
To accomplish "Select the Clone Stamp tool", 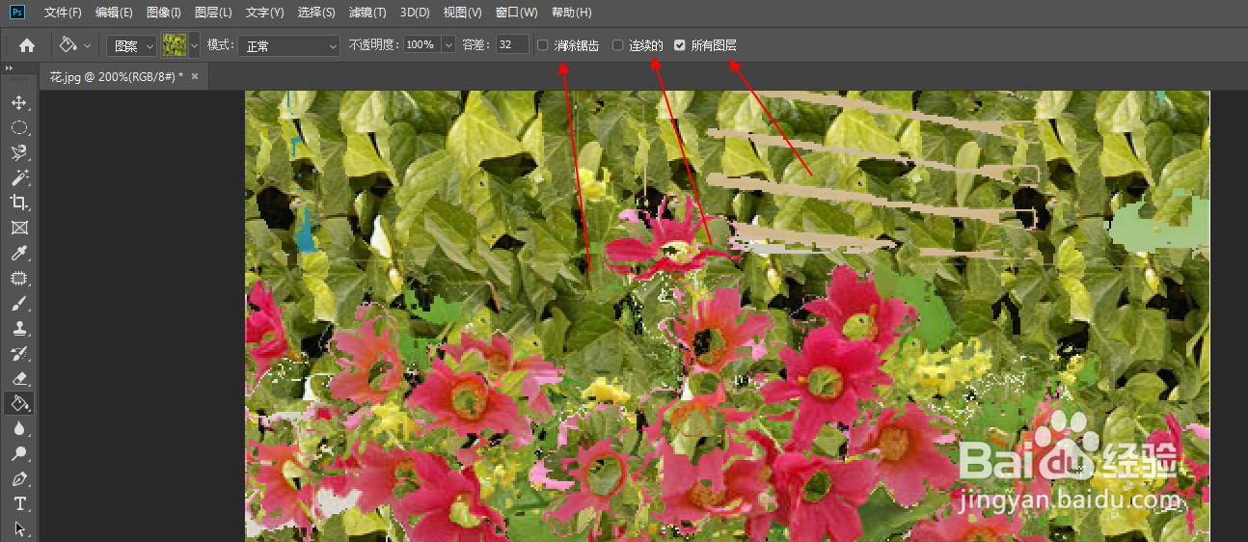I will tap(19, 328).
